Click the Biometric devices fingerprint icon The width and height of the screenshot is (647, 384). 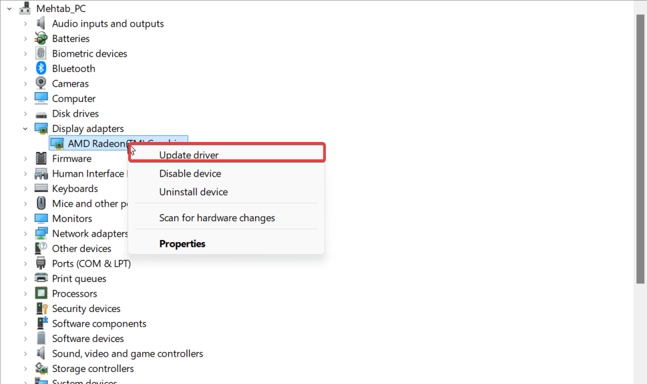tap(41, 53)
